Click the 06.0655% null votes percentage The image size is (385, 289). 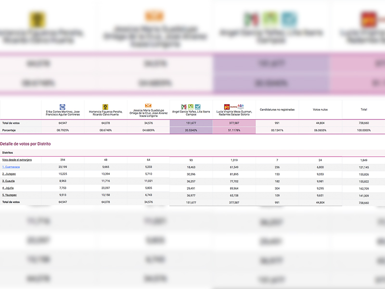click(320, 130)
